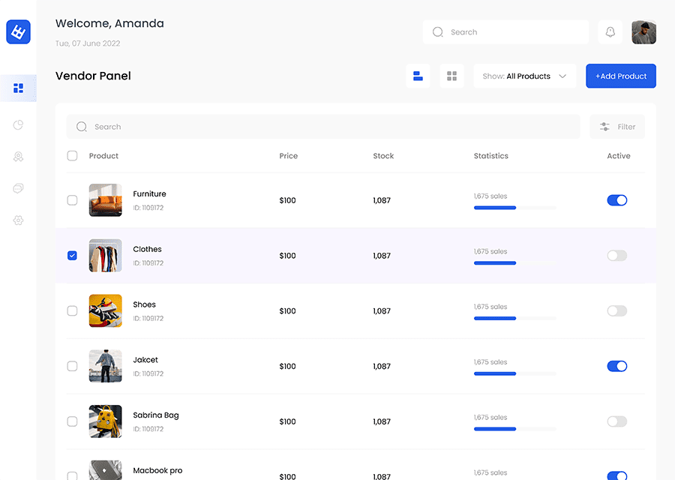675x480 pixels.
Task: Open the chat messages sidebar icon
Action: (18, 188)
